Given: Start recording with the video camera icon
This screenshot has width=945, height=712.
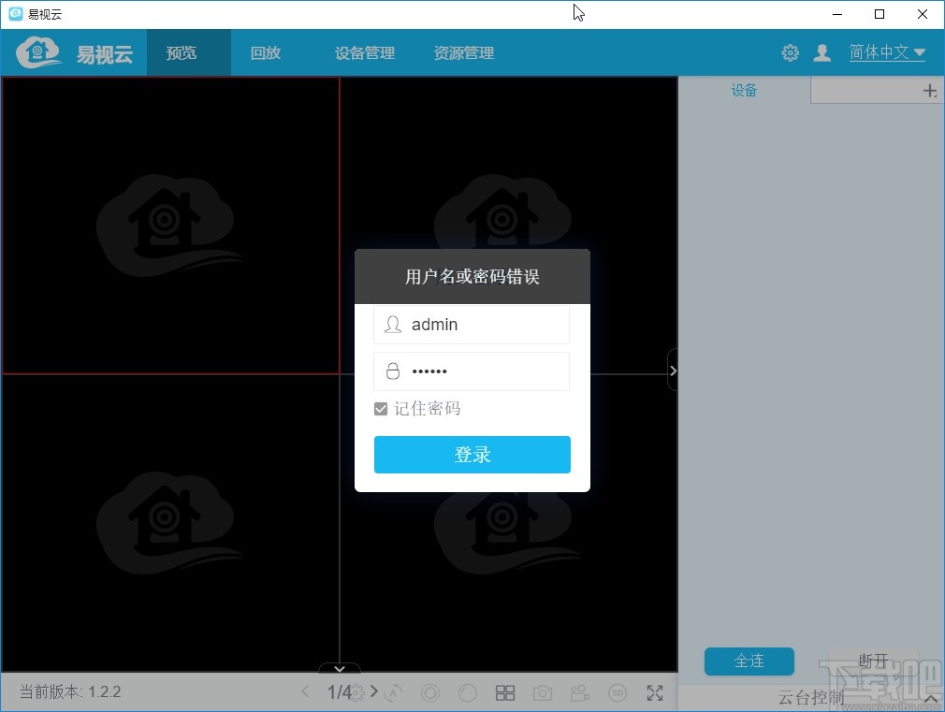Looking at the screenshot, I should pos(579,692).
